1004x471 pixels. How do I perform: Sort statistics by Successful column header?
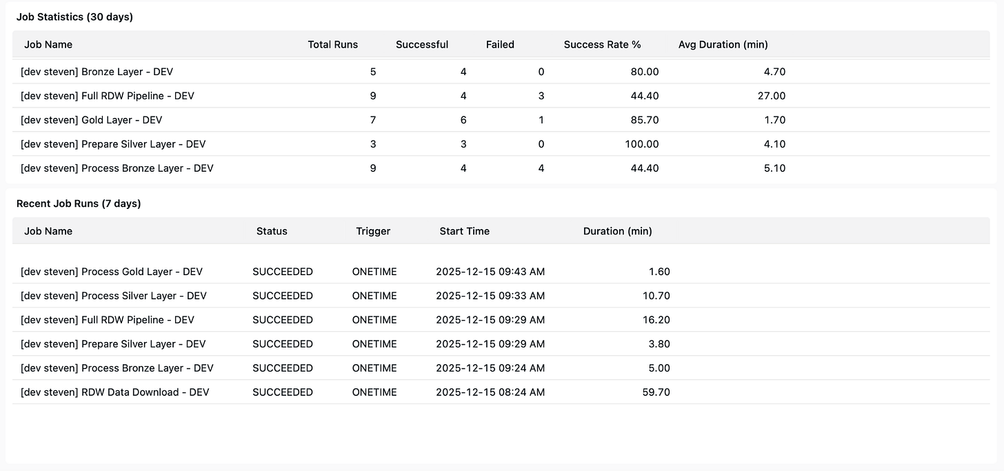tap(422, 44)
